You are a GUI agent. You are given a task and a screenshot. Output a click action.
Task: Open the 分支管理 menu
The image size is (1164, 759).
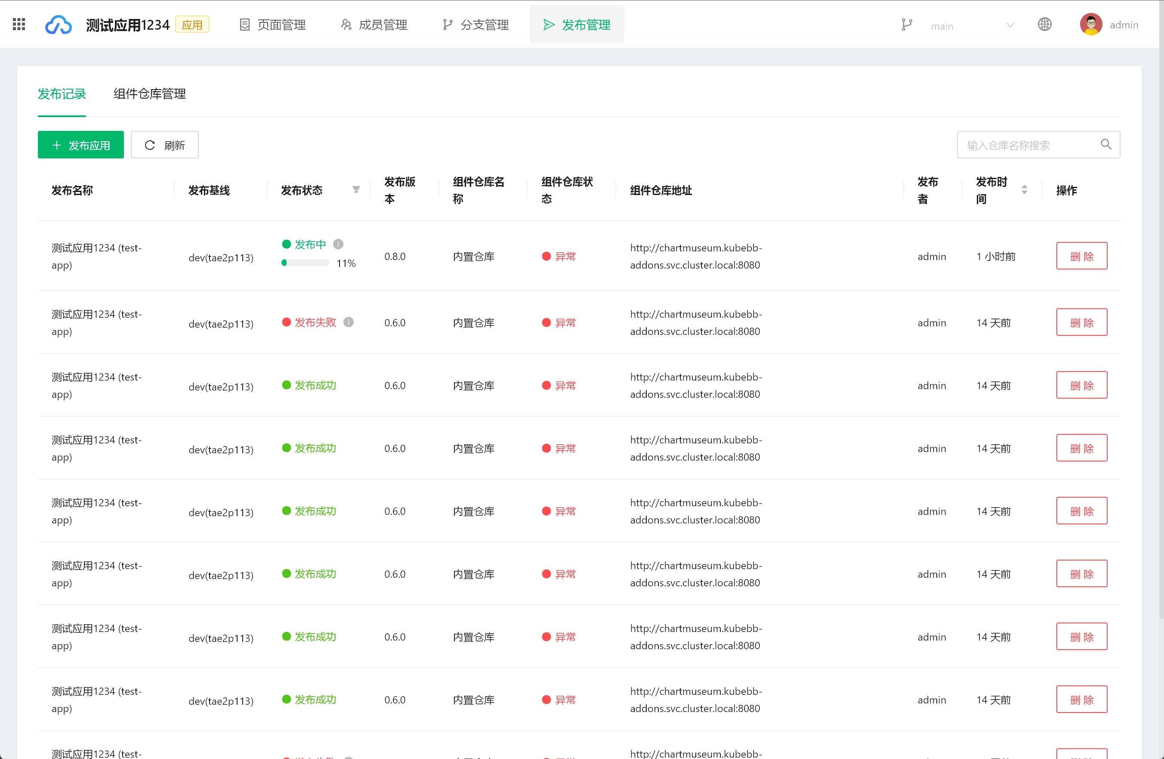(475, 25)
